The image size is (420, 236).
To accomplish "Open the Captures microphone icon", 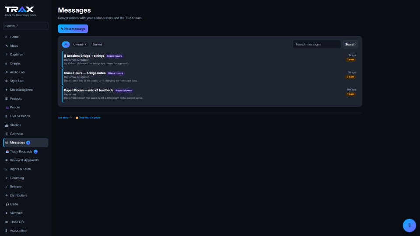I will tap(7, 55).
